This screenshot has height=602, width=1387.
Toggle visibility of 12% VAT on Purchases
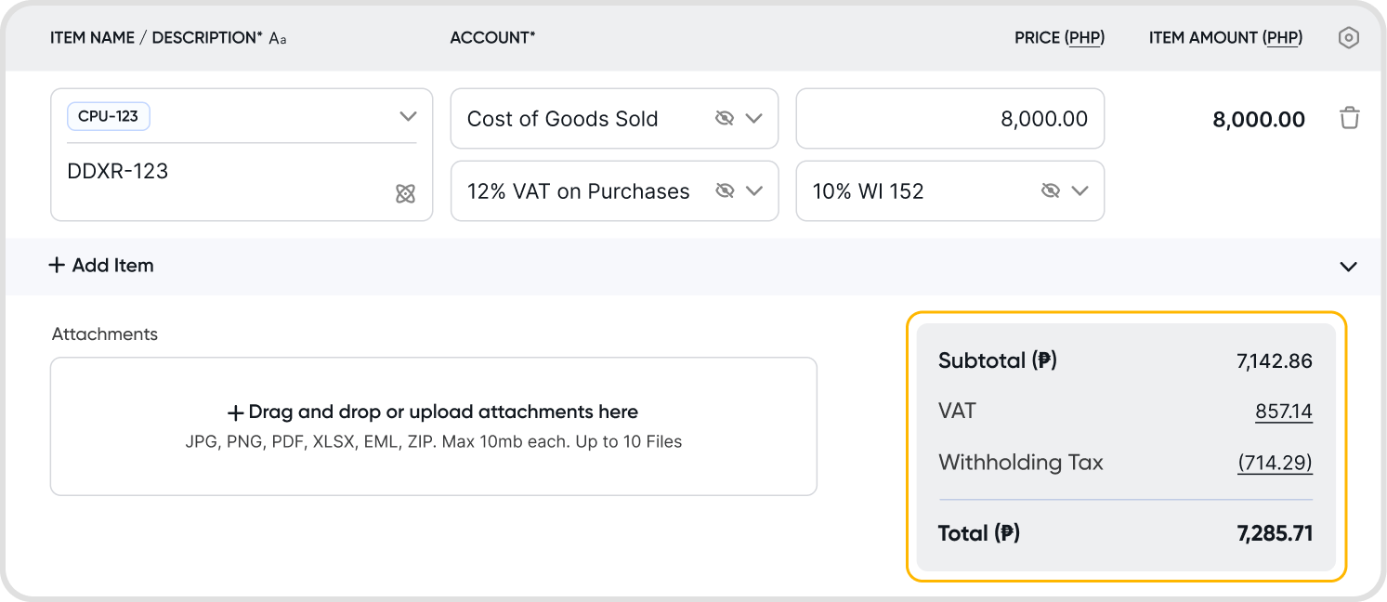click(725, 190)
